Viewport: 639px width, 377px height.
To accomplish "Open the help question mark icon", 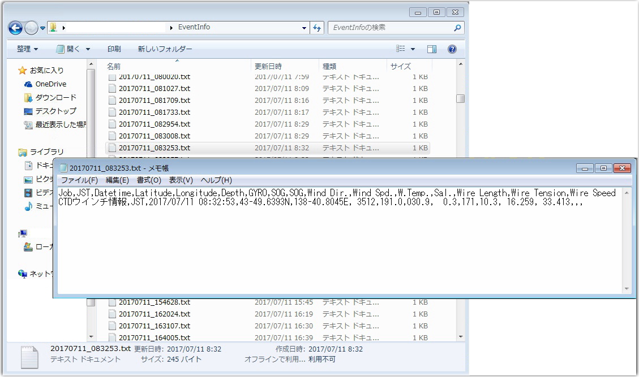I will pos(452,49).
